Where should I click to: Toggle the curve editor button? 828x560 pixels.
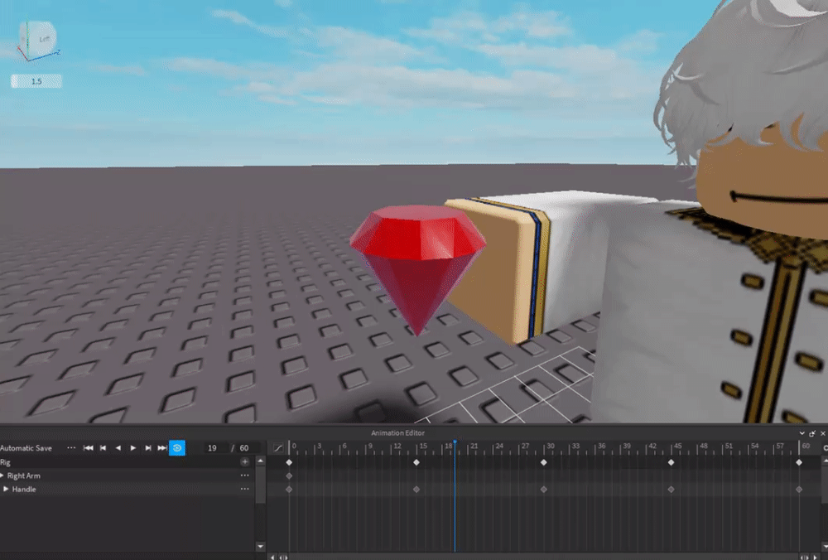pos(278,448)
